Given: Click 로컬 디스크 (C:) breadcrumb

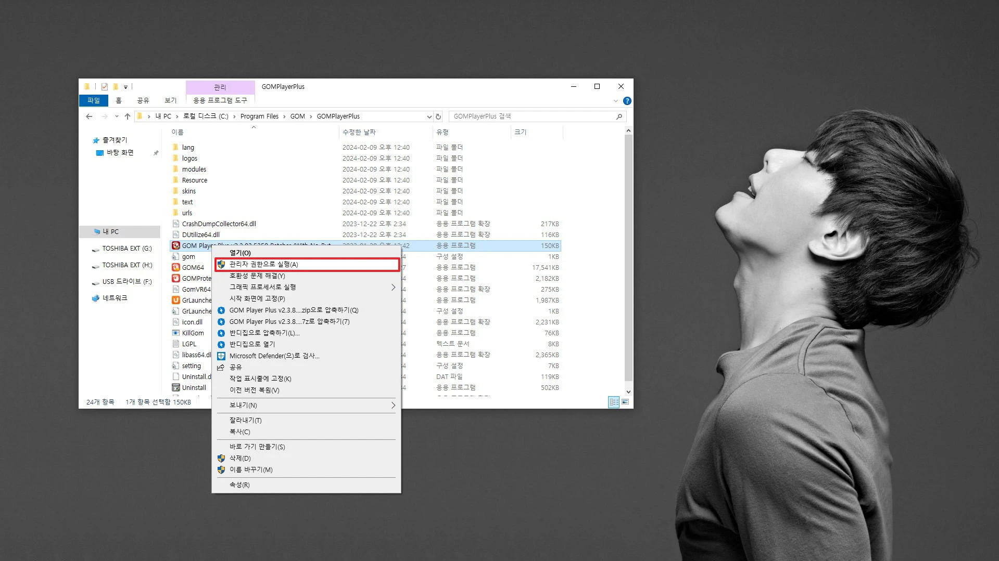Looking at the screenshot, I should tap(206, 116).
